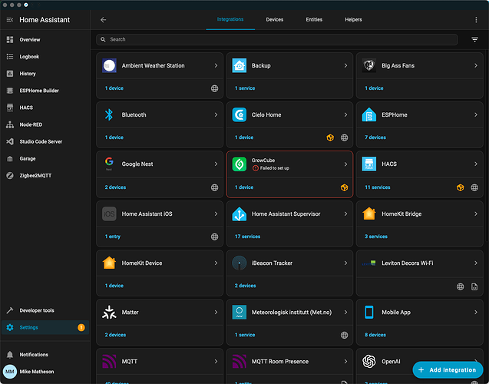
Task: Open Developer tools in sidebar
Action: point(37,310)
